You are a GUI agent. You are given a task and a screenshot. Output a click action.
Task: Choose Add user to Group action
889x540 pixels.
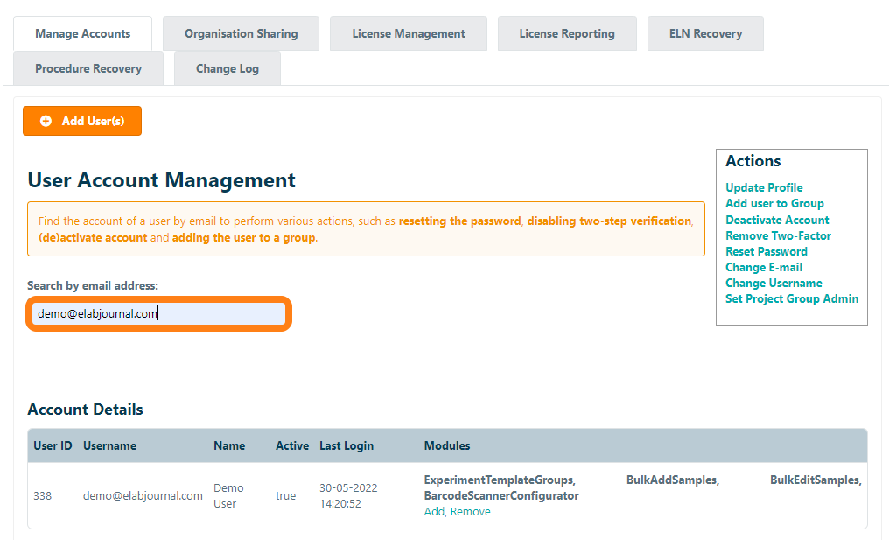773,203
